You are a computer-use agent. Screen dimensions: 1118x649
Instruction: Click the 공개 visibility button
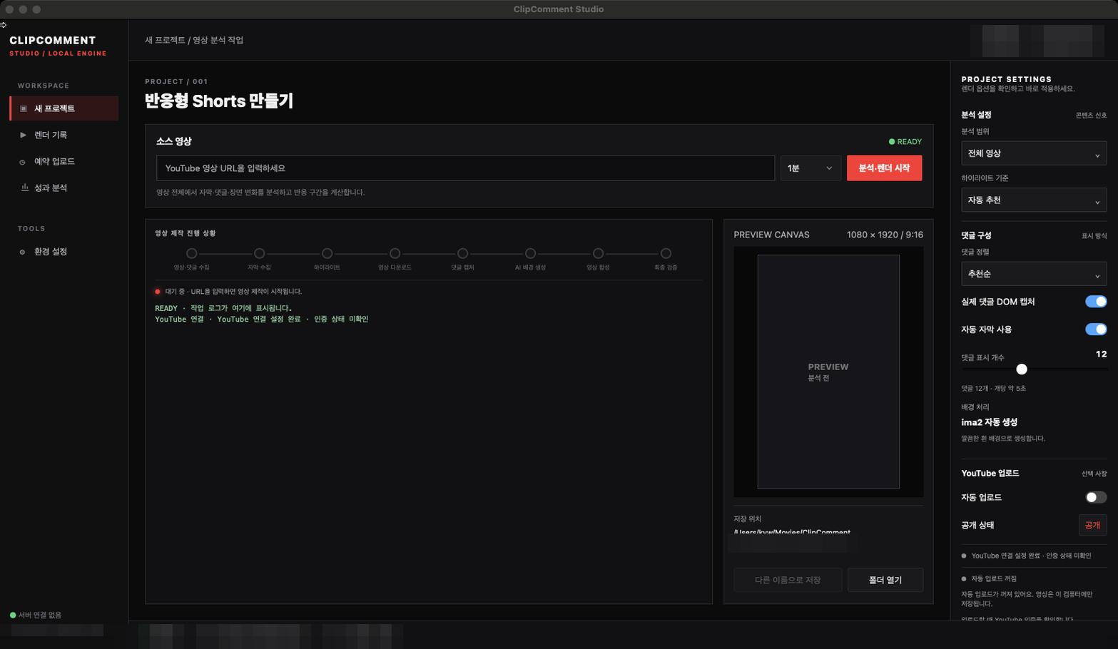(x=1092, y=525)
